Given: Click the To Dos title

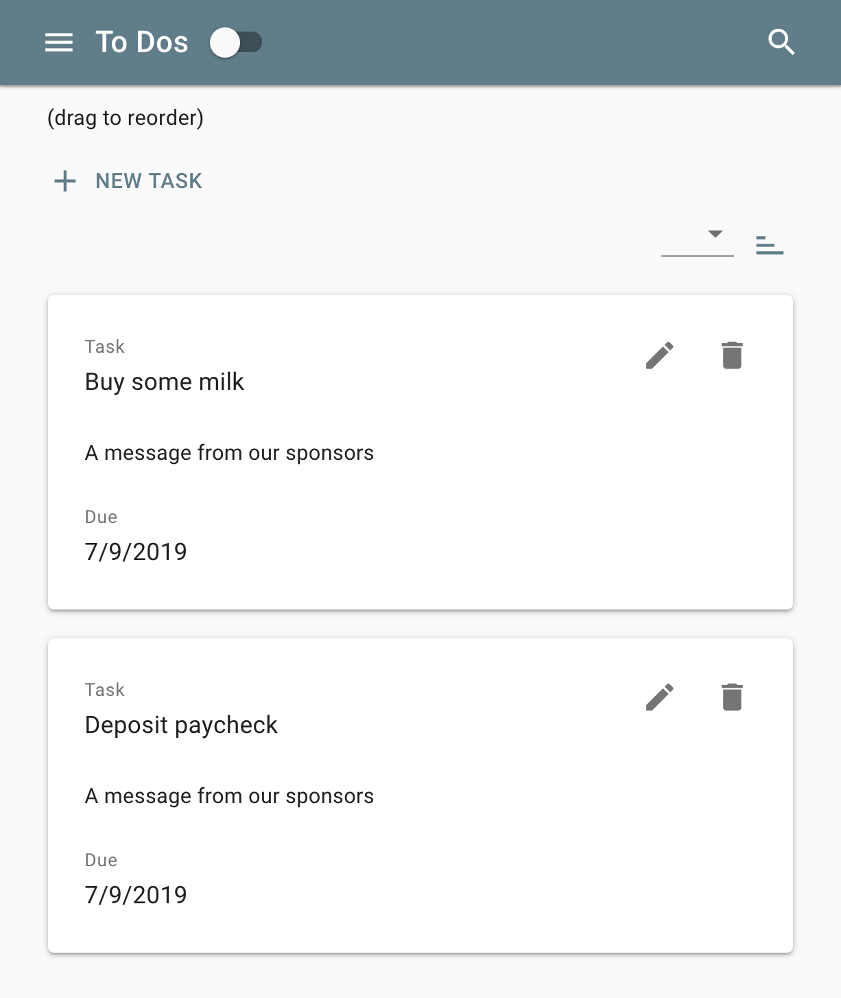Looking at the screenshot, I should [x=142, y=43].
